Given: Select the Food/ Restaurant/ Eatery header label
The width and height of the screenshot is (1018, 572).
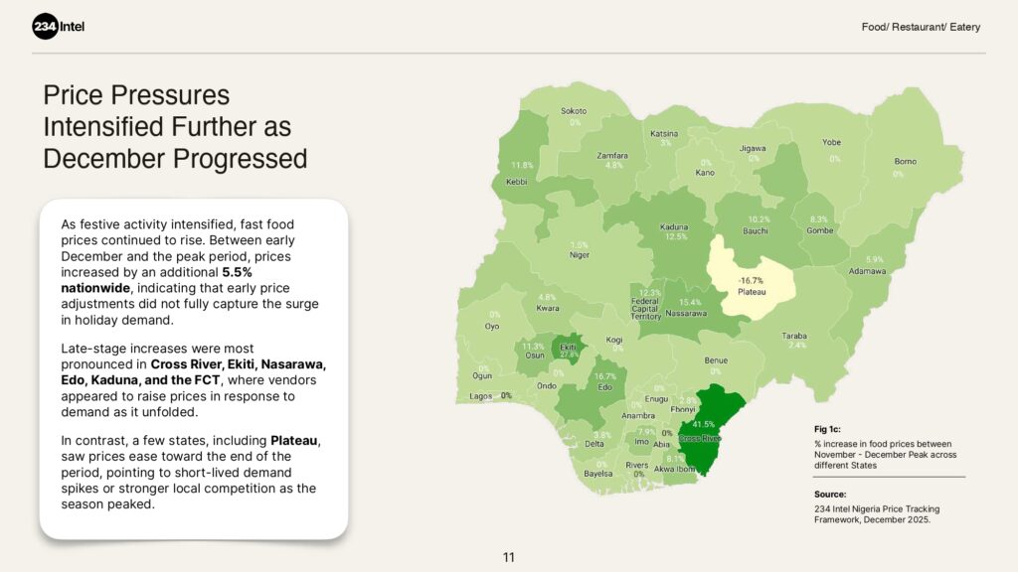Looking at the screenshot, I should pos(921,27).
